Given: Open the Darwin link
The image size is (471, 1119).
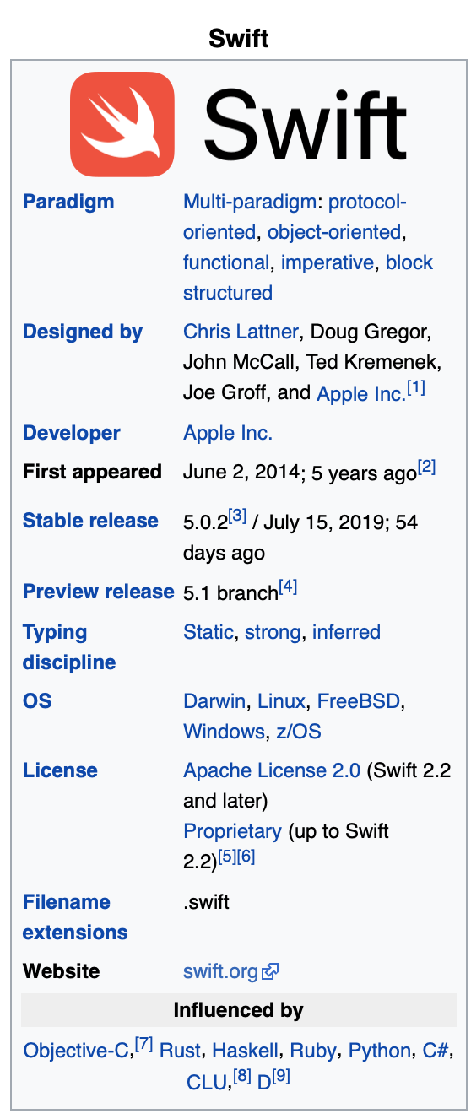Looking at the screenshot, I should pyautogui.click(x=214, y=701).
